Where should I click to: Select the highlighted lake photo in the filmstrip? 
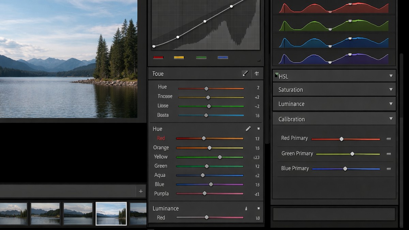pyautogui.click(x=111, y=214)
